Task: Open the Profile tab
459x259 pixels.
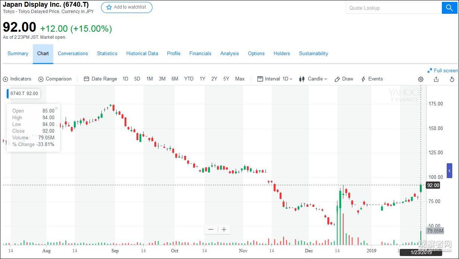Action: [x=174, y=53]
